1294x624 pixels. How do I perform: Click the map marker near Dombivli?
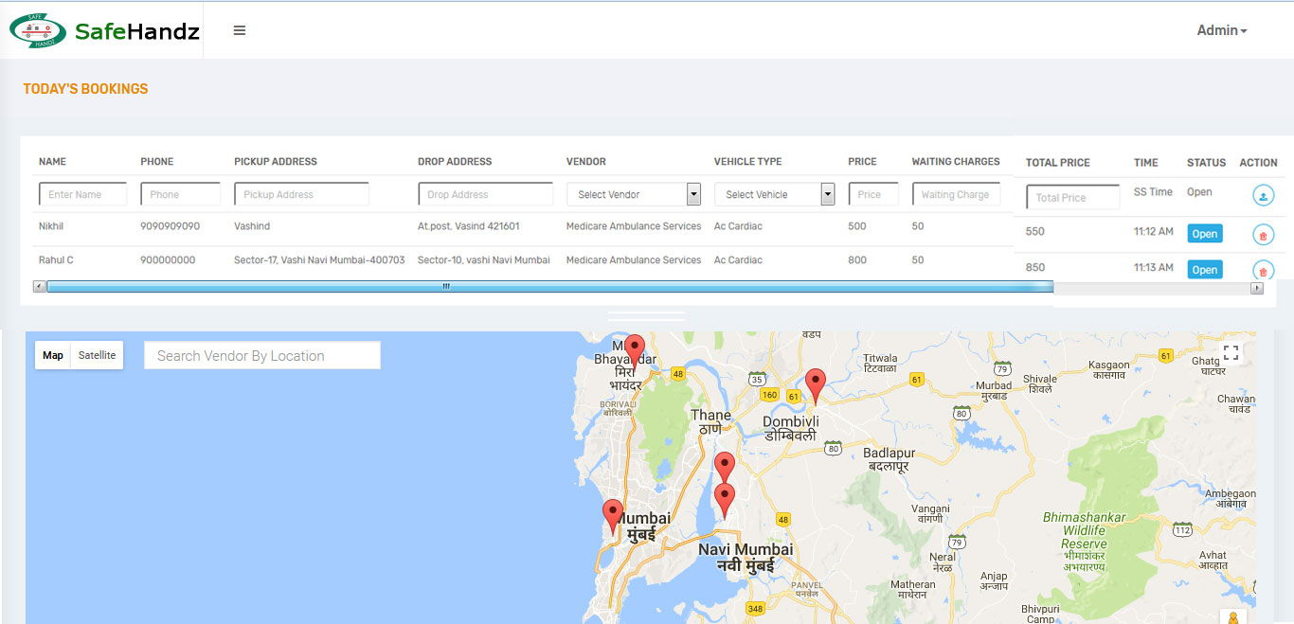(815, 383)
